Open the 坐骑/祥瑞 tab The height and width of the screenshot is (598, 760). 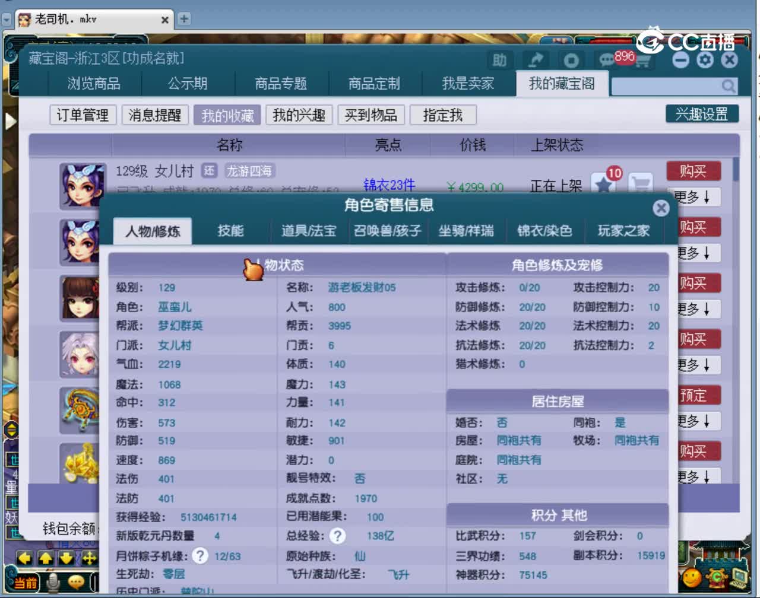point(465,231)
